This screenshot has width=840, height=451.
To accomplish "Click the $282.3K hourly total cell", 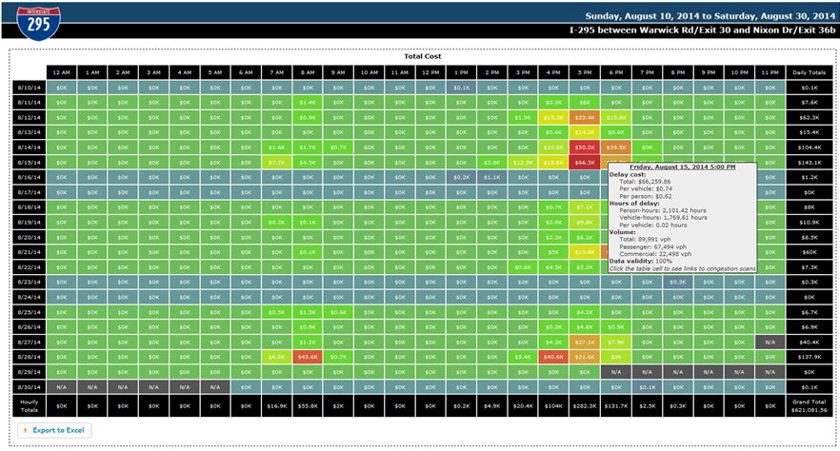I will (584, 405).
